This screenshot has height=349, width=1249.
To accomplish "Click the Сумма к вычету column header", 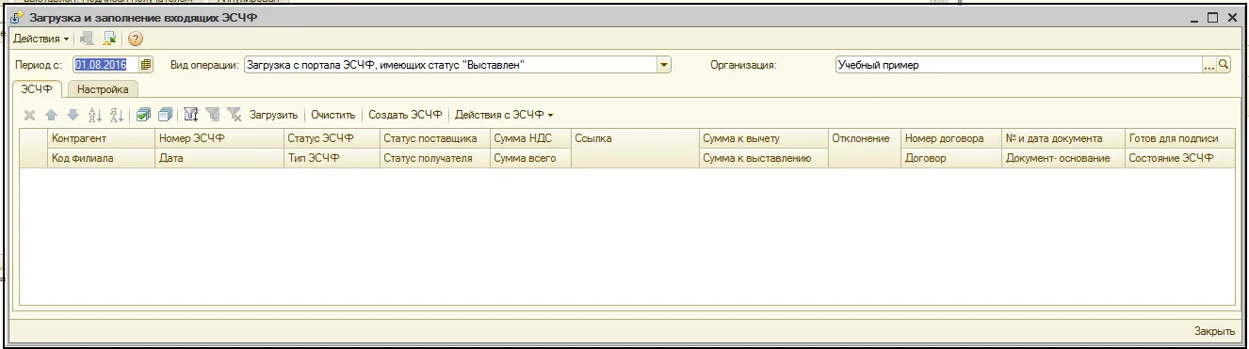I will click(x=763, y=138).
